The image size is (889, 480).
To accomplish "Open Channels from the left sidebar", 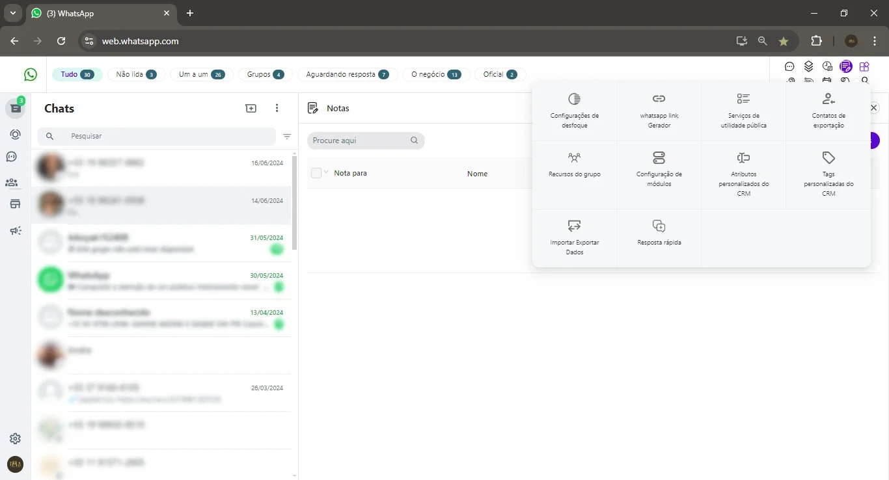I will click(12, 157).
